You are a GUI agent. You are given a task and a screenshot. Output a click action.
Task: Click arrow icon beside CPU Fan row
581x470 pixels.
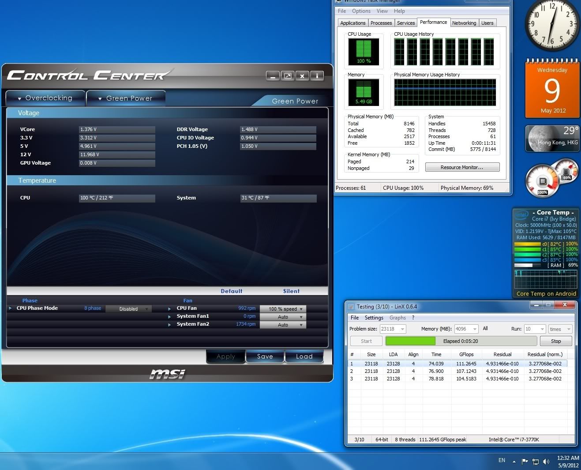(169, 308)
